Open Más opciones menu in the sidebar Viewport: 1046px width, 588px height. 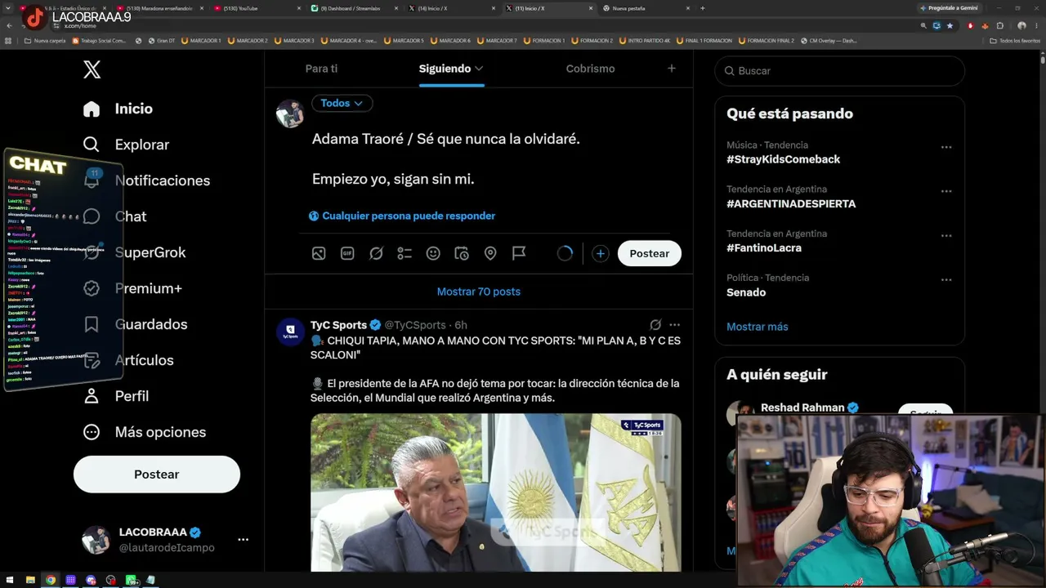tap(144, 432)
